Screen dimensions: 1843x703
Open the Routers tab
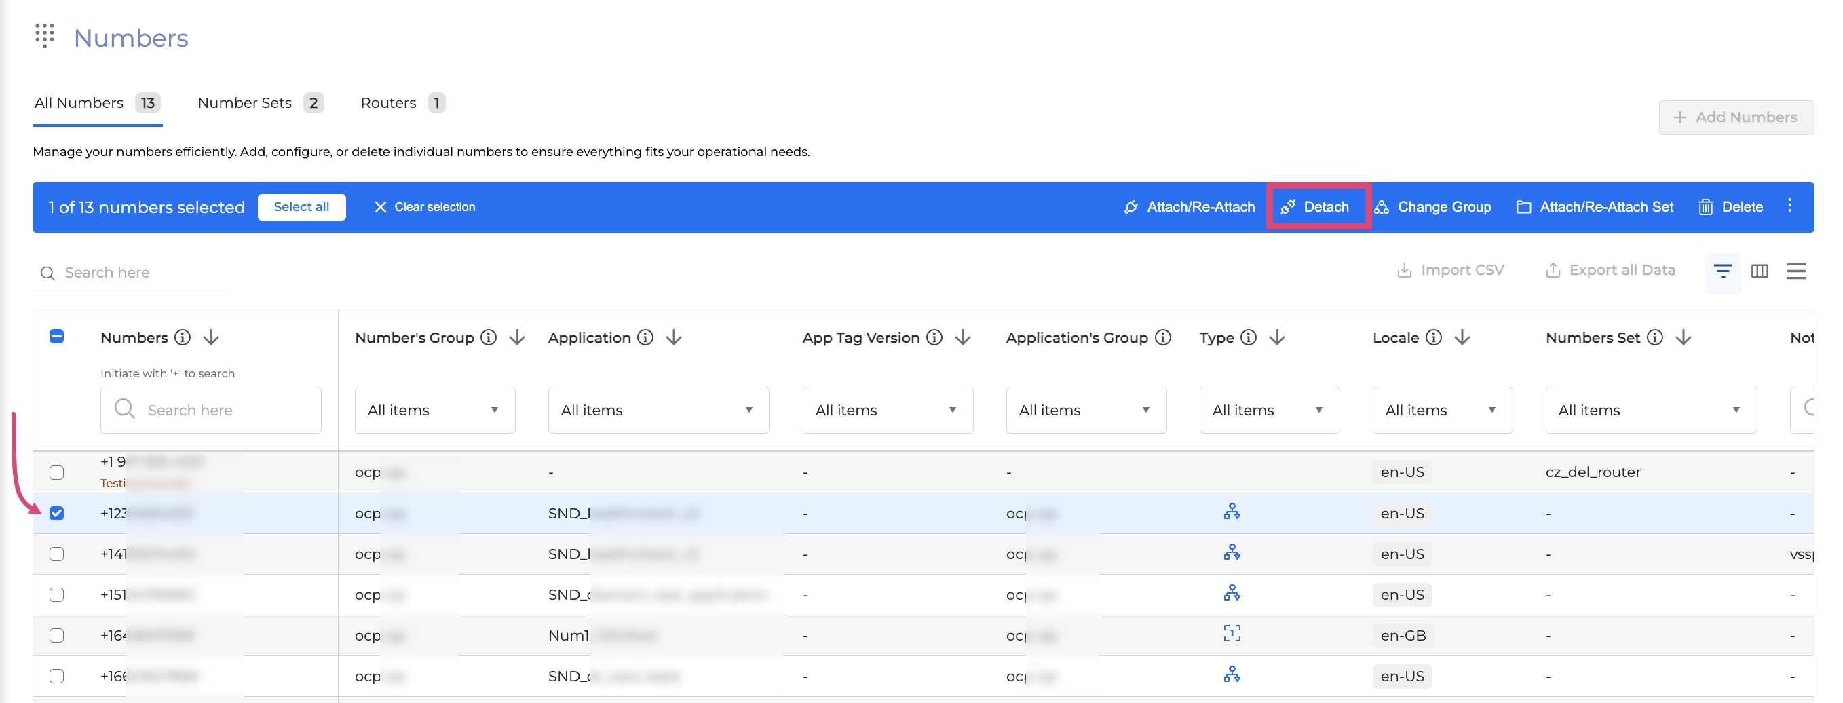[389, 103]
